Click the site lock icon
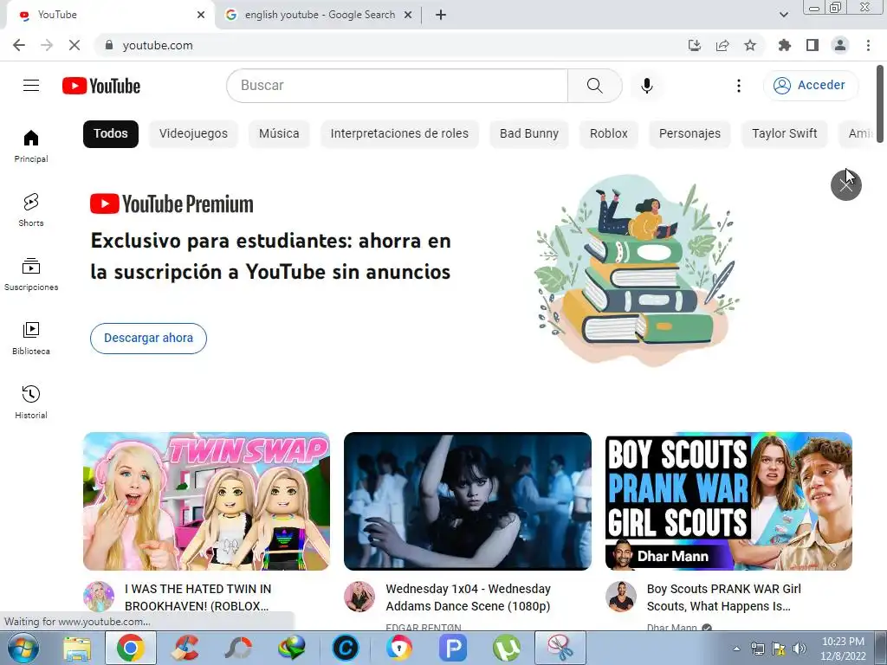The height and width of the screenshot is (665, 887). [x=109, y=45]
